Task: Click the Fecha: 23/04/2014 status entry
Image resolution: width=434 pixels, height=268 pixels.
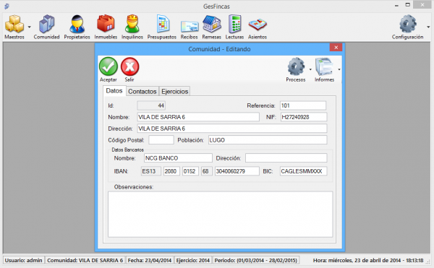Action: tap(150, 260)
